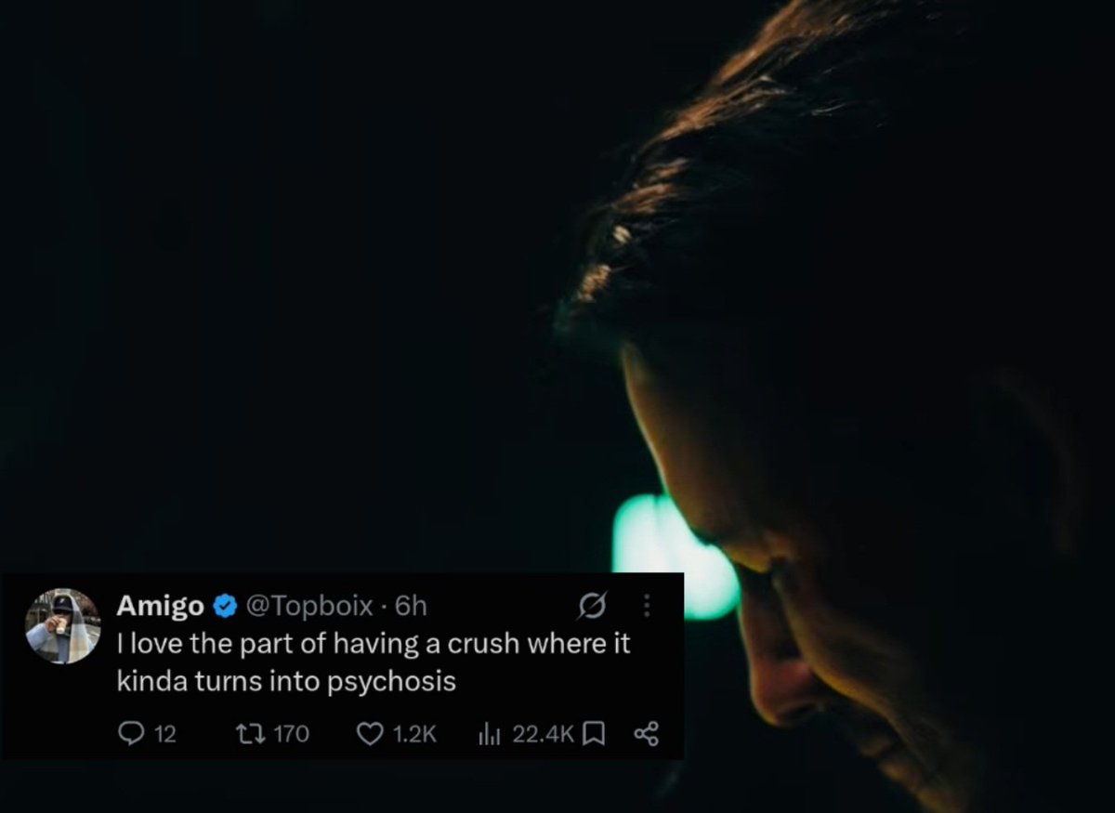Click the share icon on the tweet

coord(646,734)
